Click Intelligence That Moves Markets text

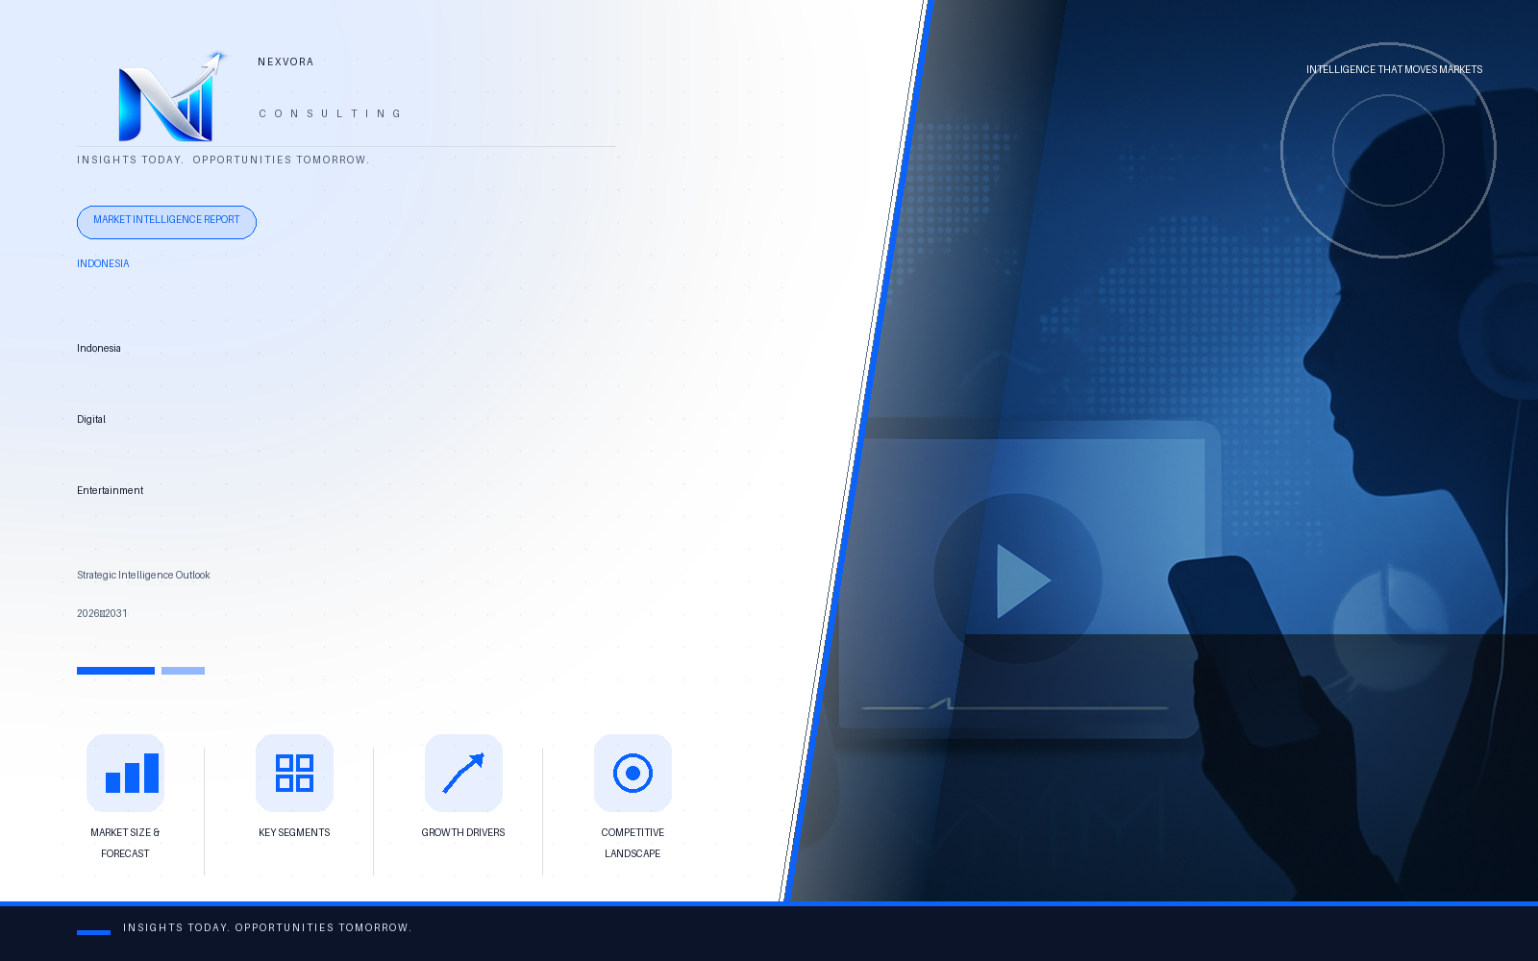(1394, 69)
